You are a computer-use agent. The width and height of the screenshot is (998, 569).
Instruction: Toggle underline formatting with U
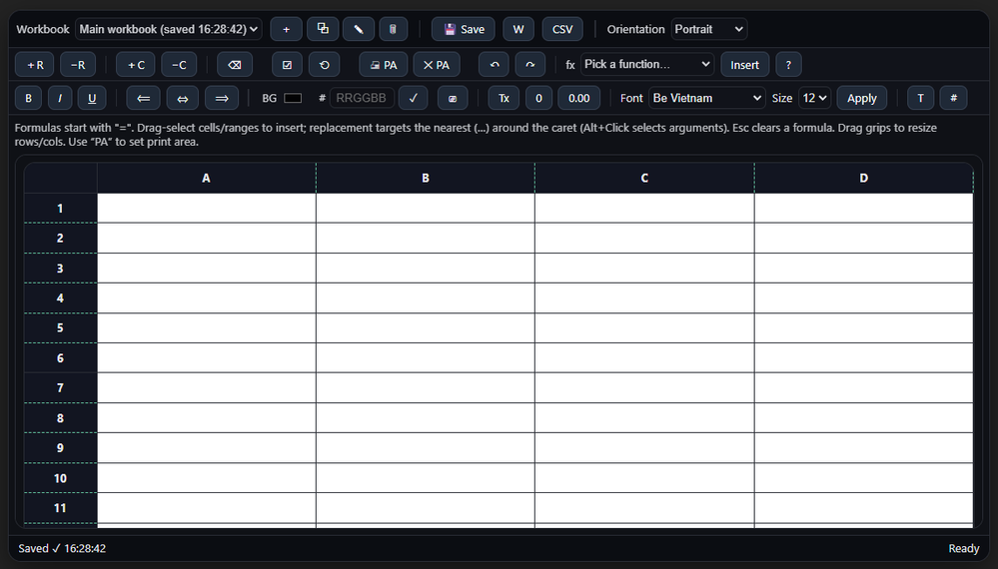point(92,98)
